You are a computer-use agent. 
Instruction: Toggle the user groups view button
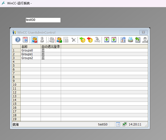(35, 40)
